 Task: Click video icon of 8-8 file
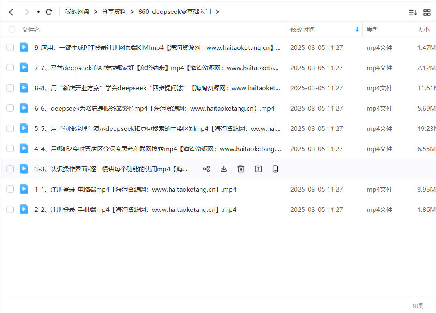click(x=24, y=88)
